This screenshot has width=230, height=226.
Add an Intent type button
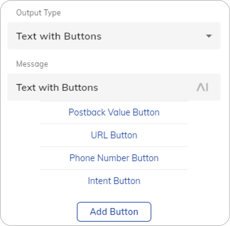pyautogui.click(x=114, y=181)
